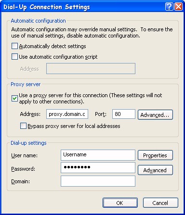Enable Bypass proxy server for local addresses
185x215 pixels.
coord(23,126)
